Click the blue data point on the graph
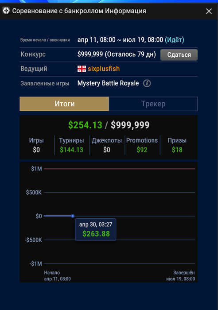Viewport: 218px width, 310px height. coord(73,216)
